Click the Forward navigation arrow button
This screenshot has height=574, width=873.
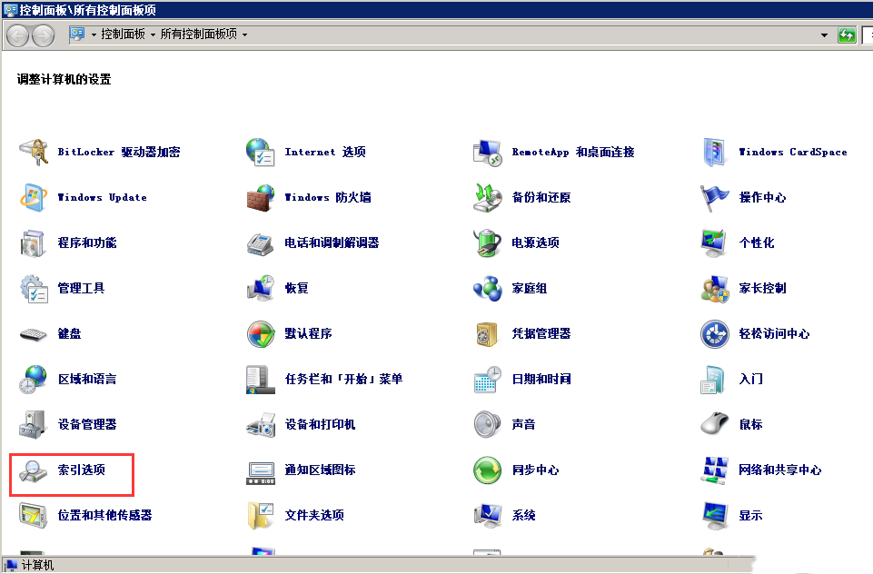point(43,36)
